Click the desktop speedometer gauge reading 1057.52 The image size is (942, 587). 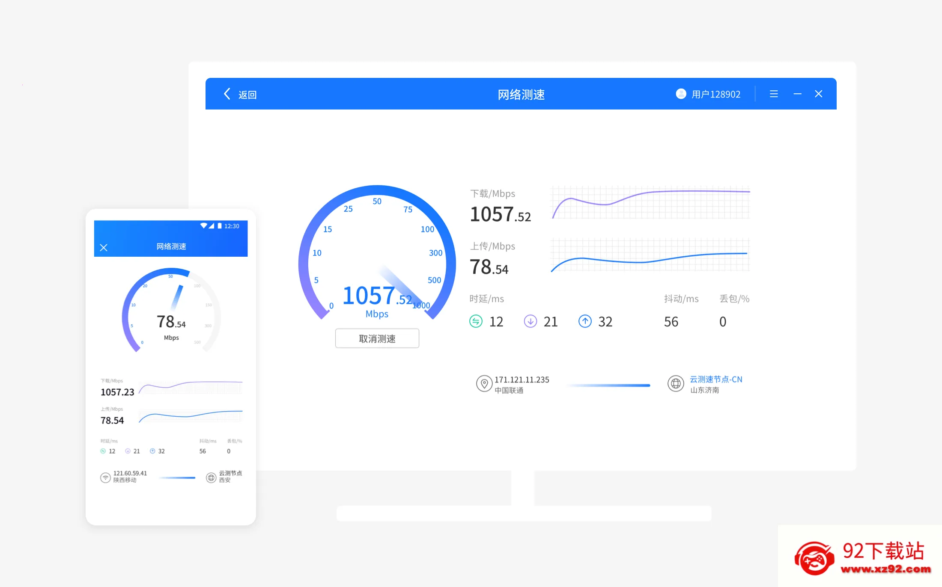pos(377,253)
